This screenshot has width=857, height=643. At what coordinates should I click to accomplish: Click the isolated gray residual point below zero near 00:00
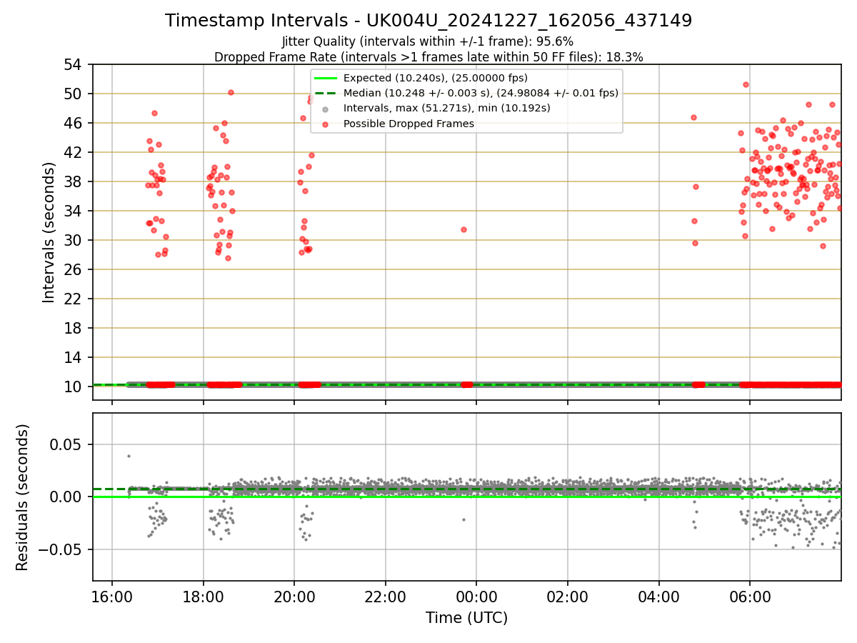click(463, 519)
